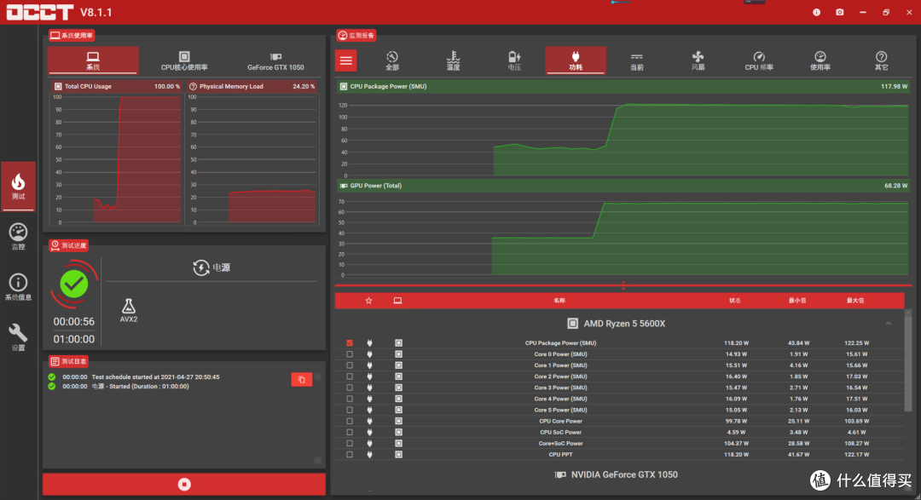The height and width of the screenshot is (500, 921).
Task: Click the plug icon in Core 0 Power row
Action: pyautogui.click(x=369, y=353)
